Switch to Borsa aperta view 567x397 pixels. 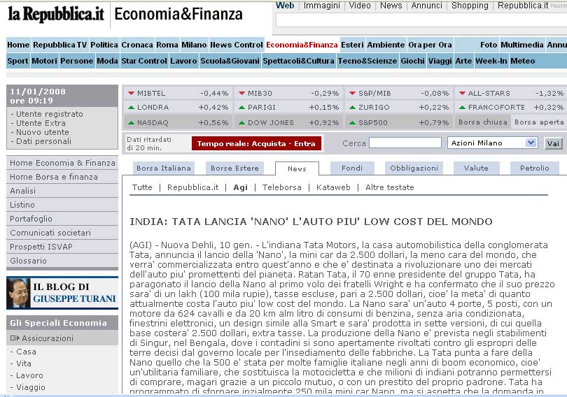538,122
